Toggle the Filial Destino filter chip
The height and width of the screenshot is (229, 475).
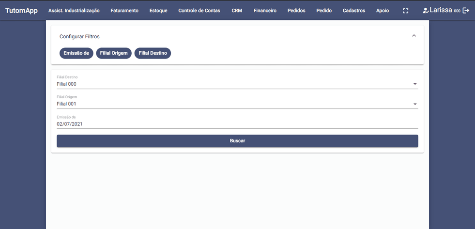[153, 53]
